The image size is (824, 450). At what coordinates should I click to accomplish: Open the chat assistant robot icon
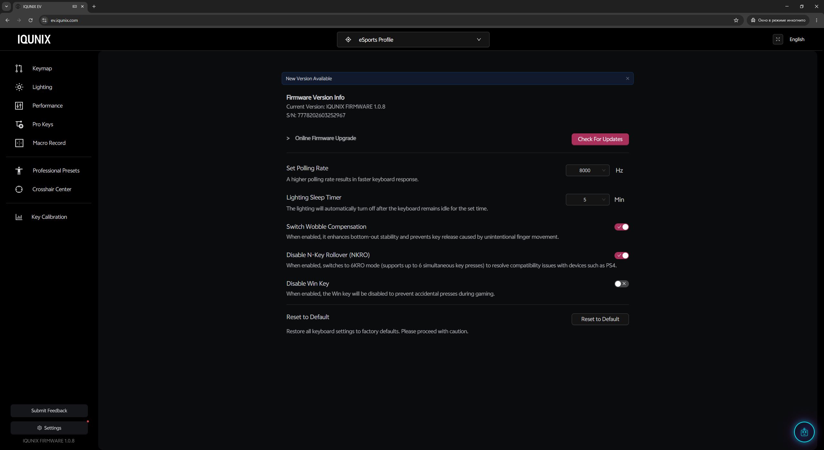tap(804, 432)
